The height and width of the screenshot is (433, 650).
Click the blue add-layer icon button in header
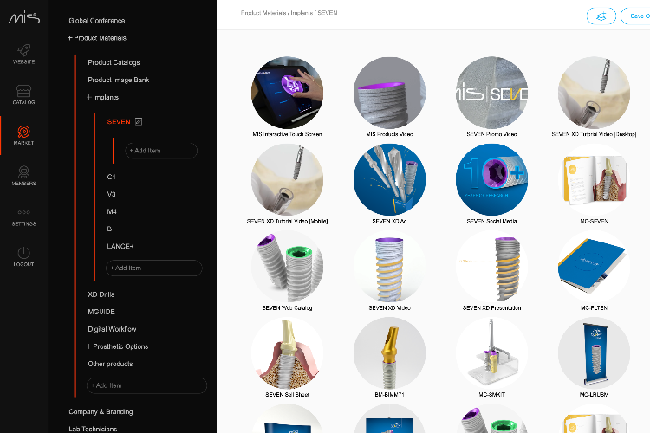pos(601,16)
